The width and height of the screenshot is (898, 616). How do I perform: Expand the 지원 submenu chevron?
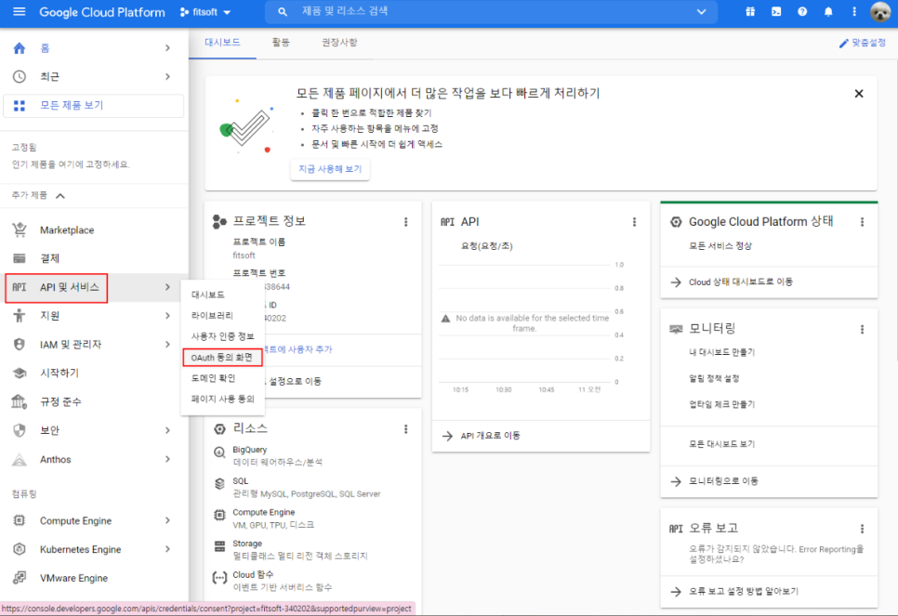pos(167,316)
